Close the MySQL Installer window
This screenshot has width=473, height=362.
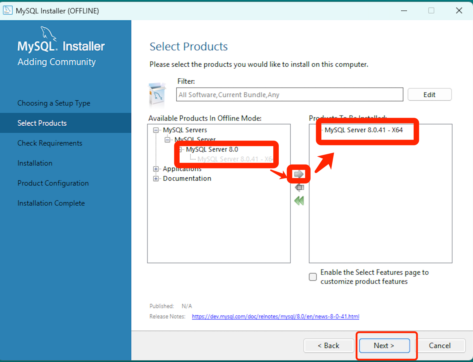(459, 11)
